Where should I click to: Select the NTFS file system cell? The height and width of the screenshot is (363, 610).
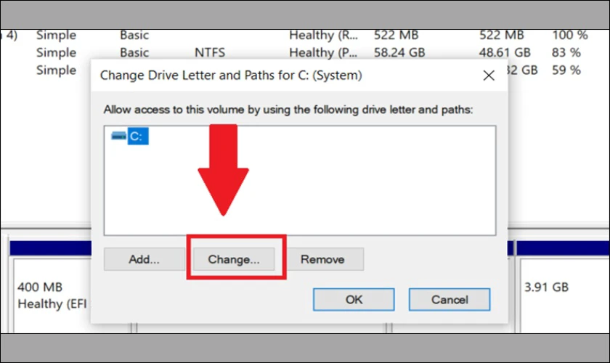tap(210, 52)
